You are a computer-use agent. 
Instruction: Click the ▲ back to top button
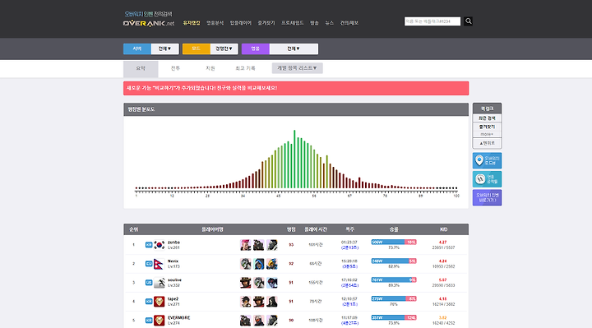pos(487,143)
